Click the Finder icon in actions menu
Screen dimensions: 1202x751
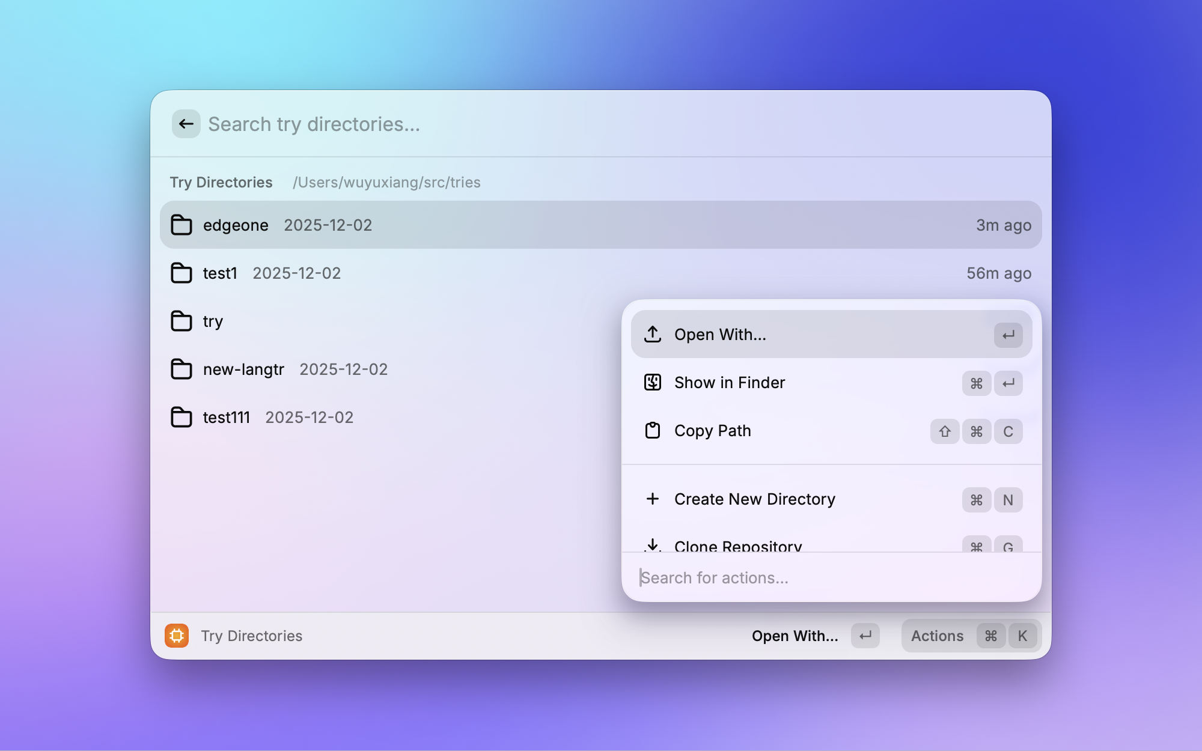point(653,382)
